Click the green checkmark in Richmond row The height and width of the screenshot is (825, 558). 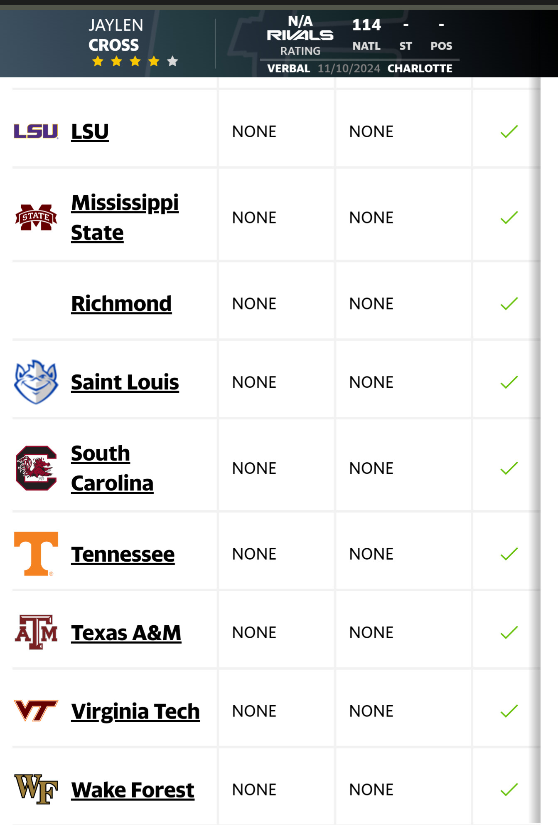(509, 303)
